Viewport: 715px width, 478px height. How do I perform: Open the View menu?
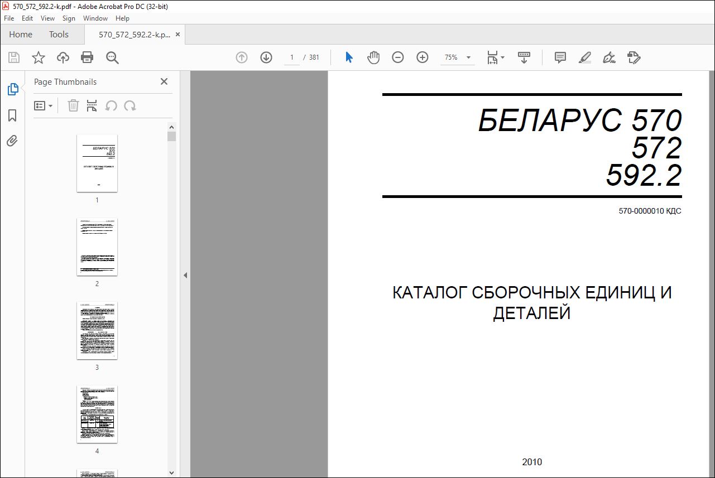click(x=48, y=18)
